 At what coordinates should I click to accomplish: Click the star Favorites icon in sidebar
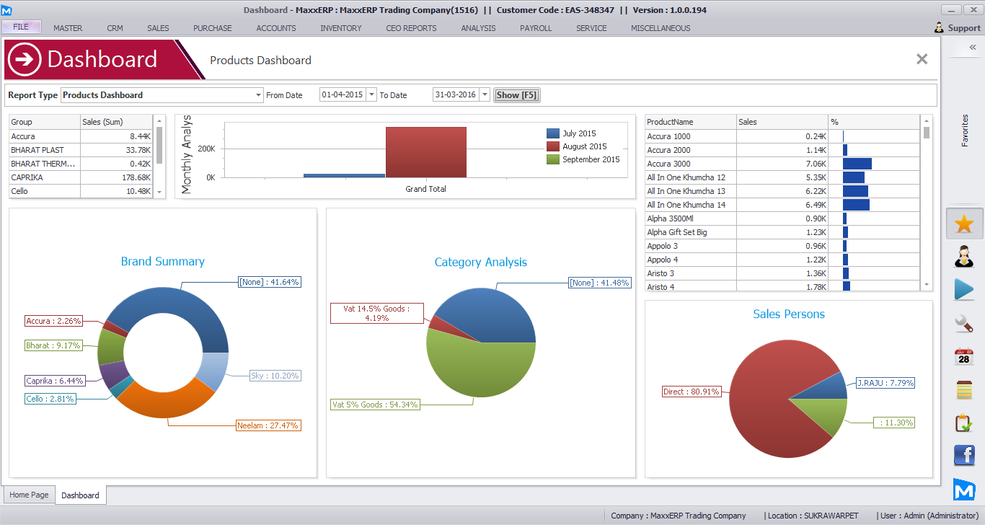pos(964,224)
